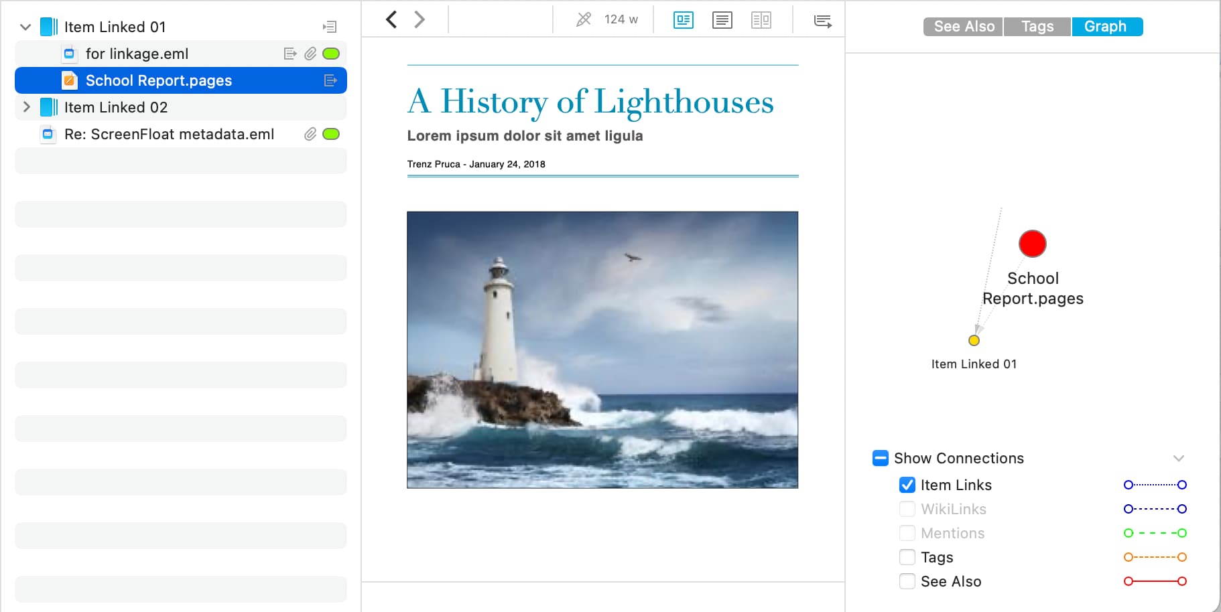Enable the See Also connections checkbox

click(907, 581)
